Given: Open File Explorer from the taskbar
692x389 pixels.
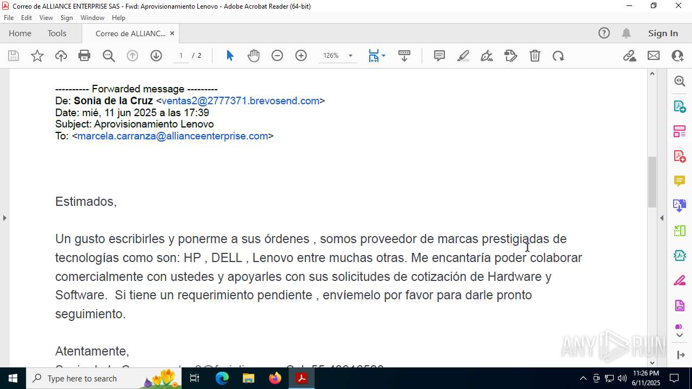Looking at the screenshot, I should coord(248,378).
